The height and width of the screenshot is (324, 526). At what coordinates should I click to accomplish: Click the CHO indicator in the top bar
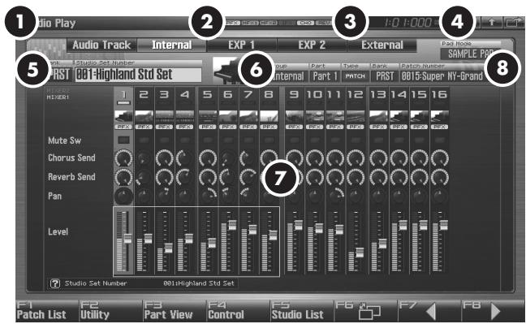305,23
